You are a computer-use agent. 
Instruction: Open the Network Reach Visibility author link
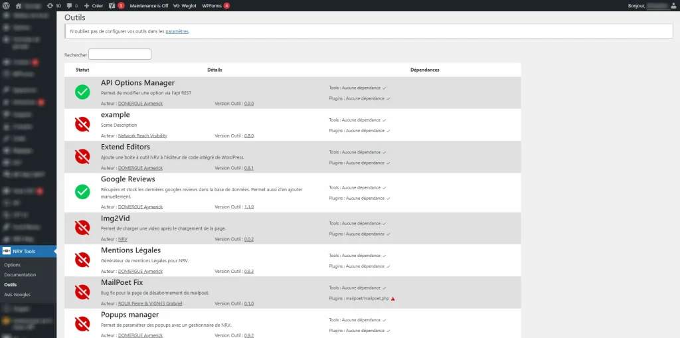point(143,136)
